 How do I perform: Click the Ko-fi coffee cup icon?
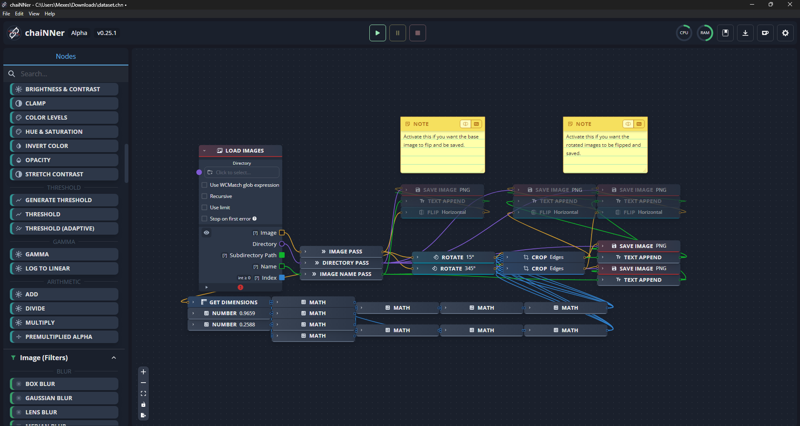[765, 33]
